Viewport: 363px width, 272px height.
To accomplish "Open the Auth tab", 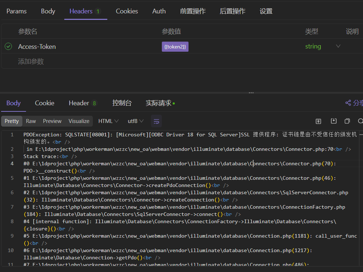I will coord(159,11).
